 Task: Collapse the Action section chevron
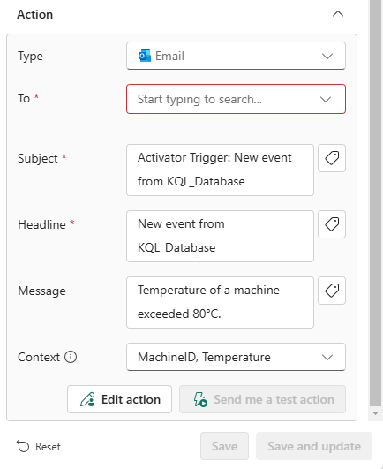click(x=338, y=14)
